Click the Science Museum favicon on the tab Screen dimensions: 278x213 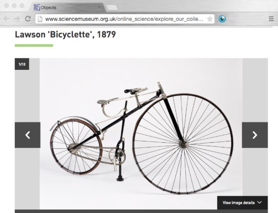[37, 7]
